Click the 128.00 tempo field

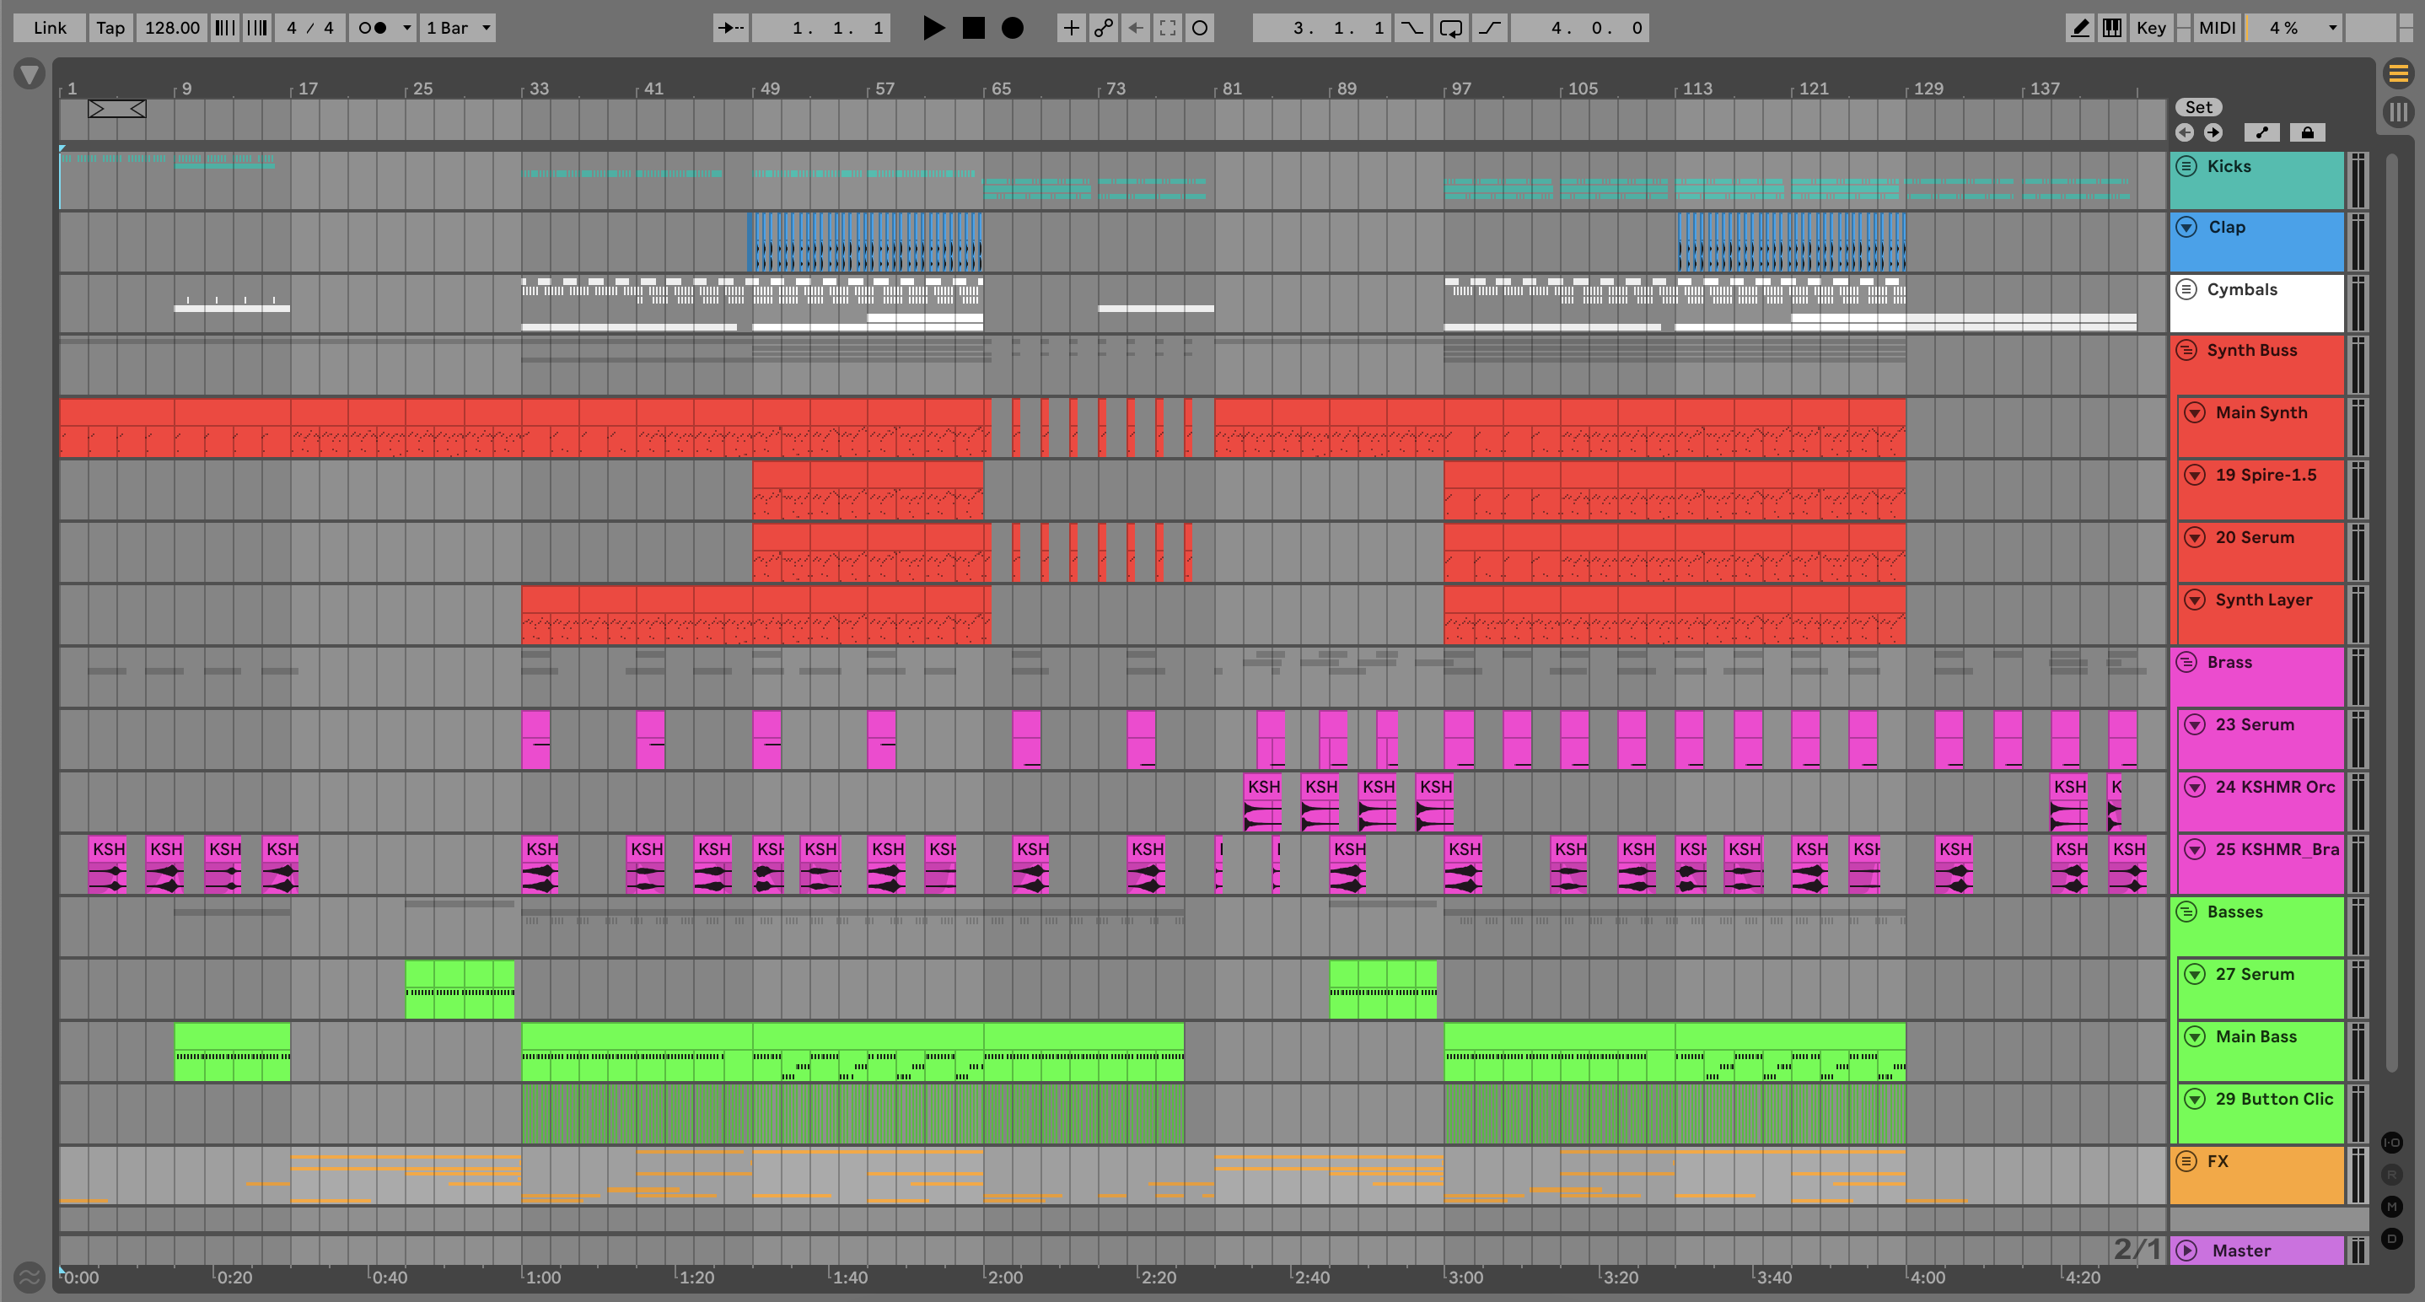172,28
